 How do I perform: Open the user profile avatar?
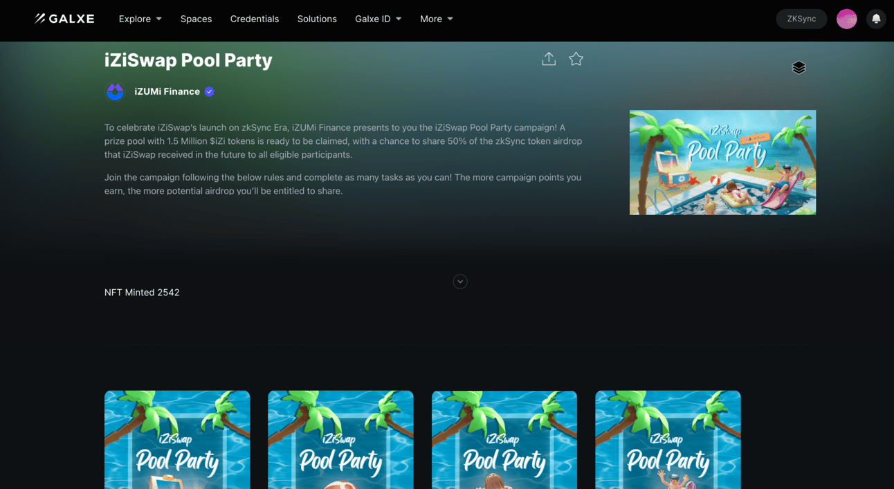click(x=847, y=19)
